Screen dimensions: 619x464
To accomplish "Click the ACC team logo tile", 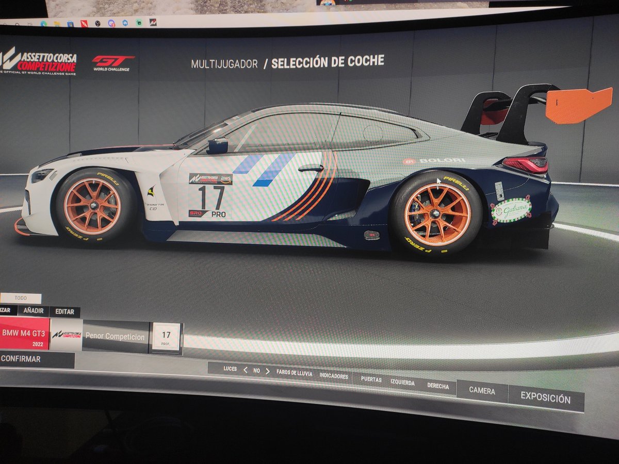I will [66, 335].
